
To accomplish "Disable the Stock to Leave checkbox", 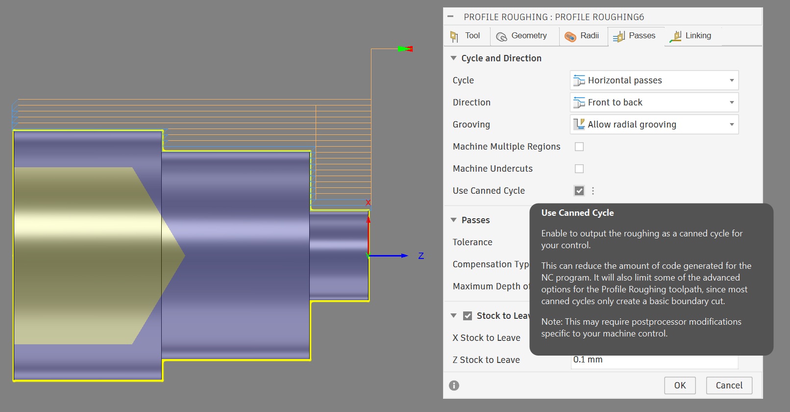I will [468, 316].
